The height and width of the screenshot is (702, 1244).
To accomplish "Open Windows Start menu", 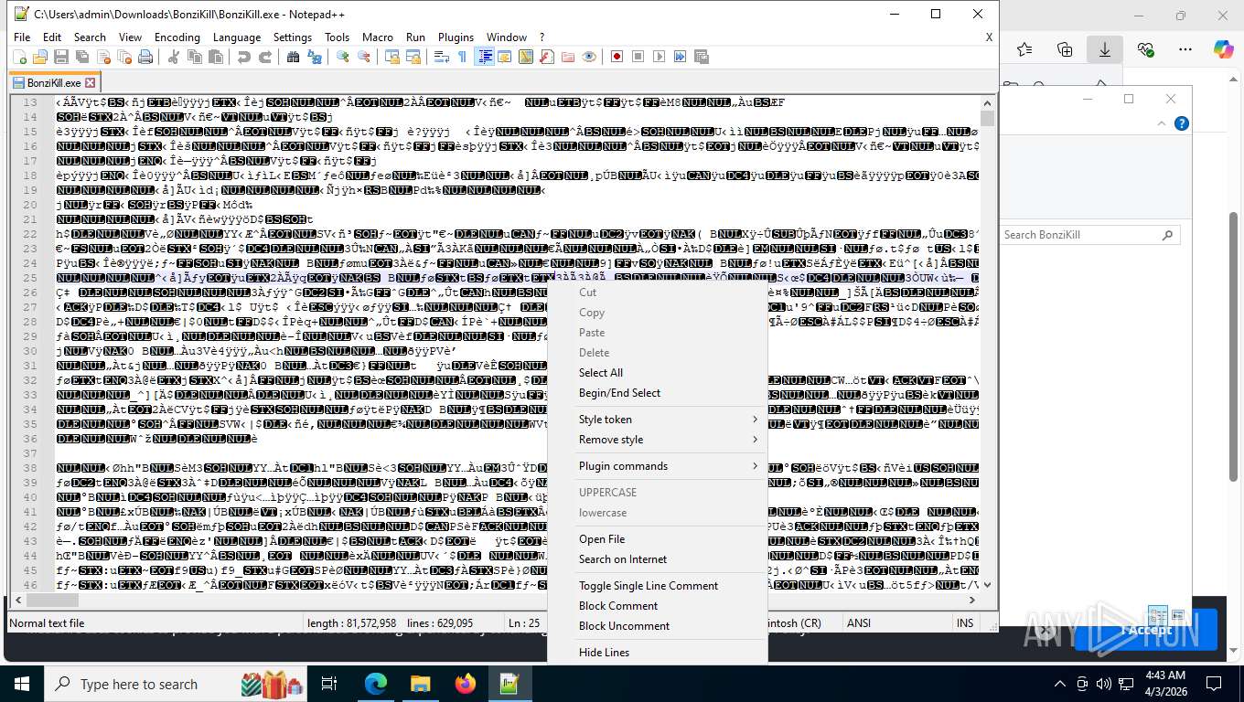I will (22, 684).
